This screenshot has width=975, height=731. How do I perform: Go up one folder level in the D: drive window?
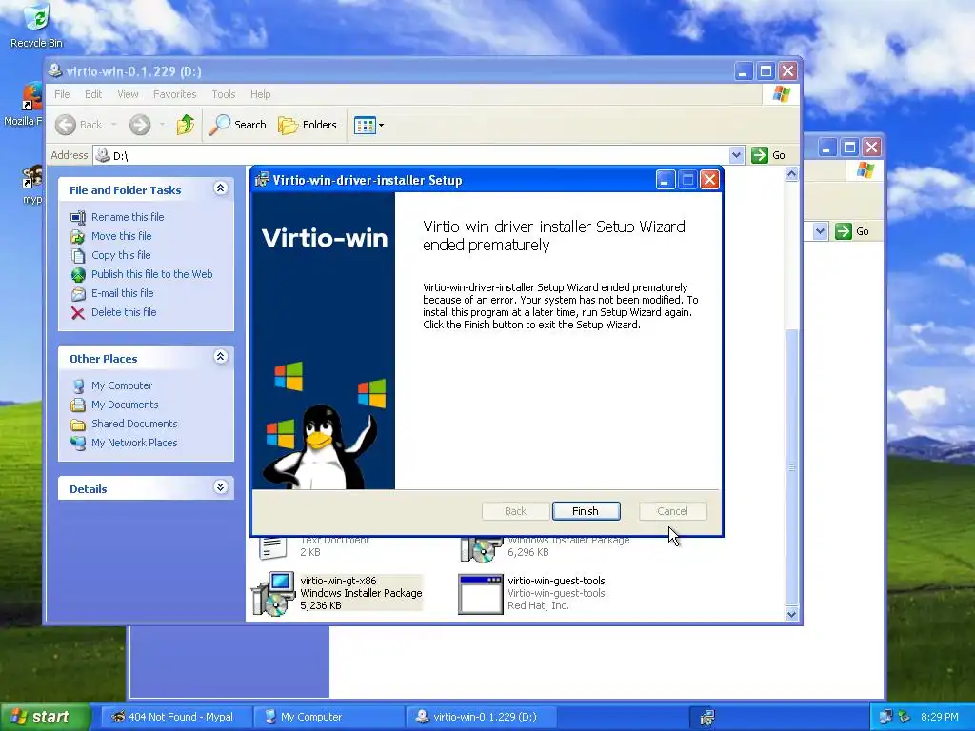[x=186, y=125]
